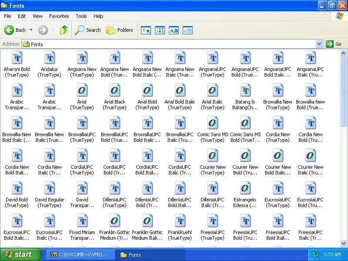Select the Fixed Miriam Transparent font icon
Screen dimensions: 348x261
(82, 221)
